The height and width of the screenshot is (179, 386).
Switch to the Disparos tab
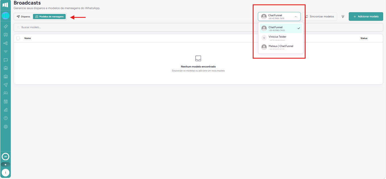tap(23, 17)
